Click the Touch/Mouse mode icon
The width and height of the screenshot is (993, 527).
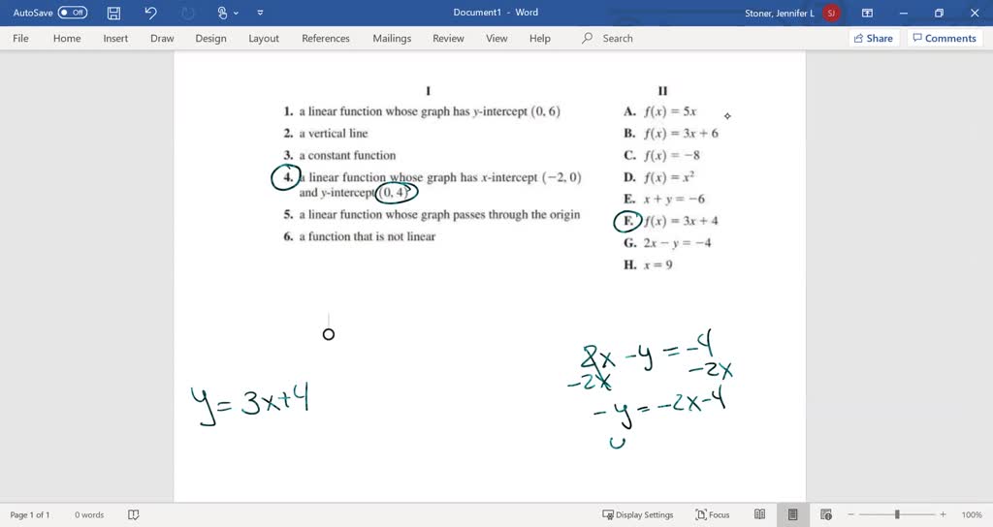(222, 13)
